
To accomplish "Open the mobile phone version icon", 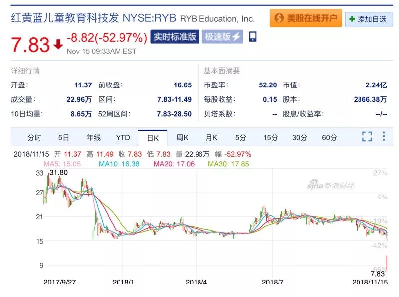I will click(253, 37).
